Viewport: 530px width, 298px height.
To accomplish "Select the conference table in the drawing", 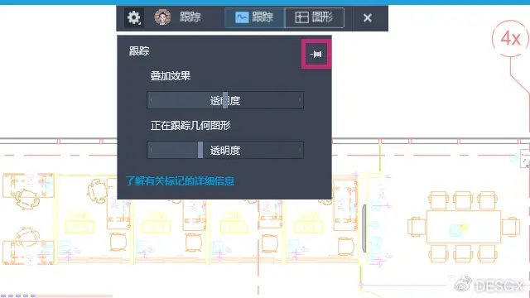I will pyautogui.click(x=464, y=227).
